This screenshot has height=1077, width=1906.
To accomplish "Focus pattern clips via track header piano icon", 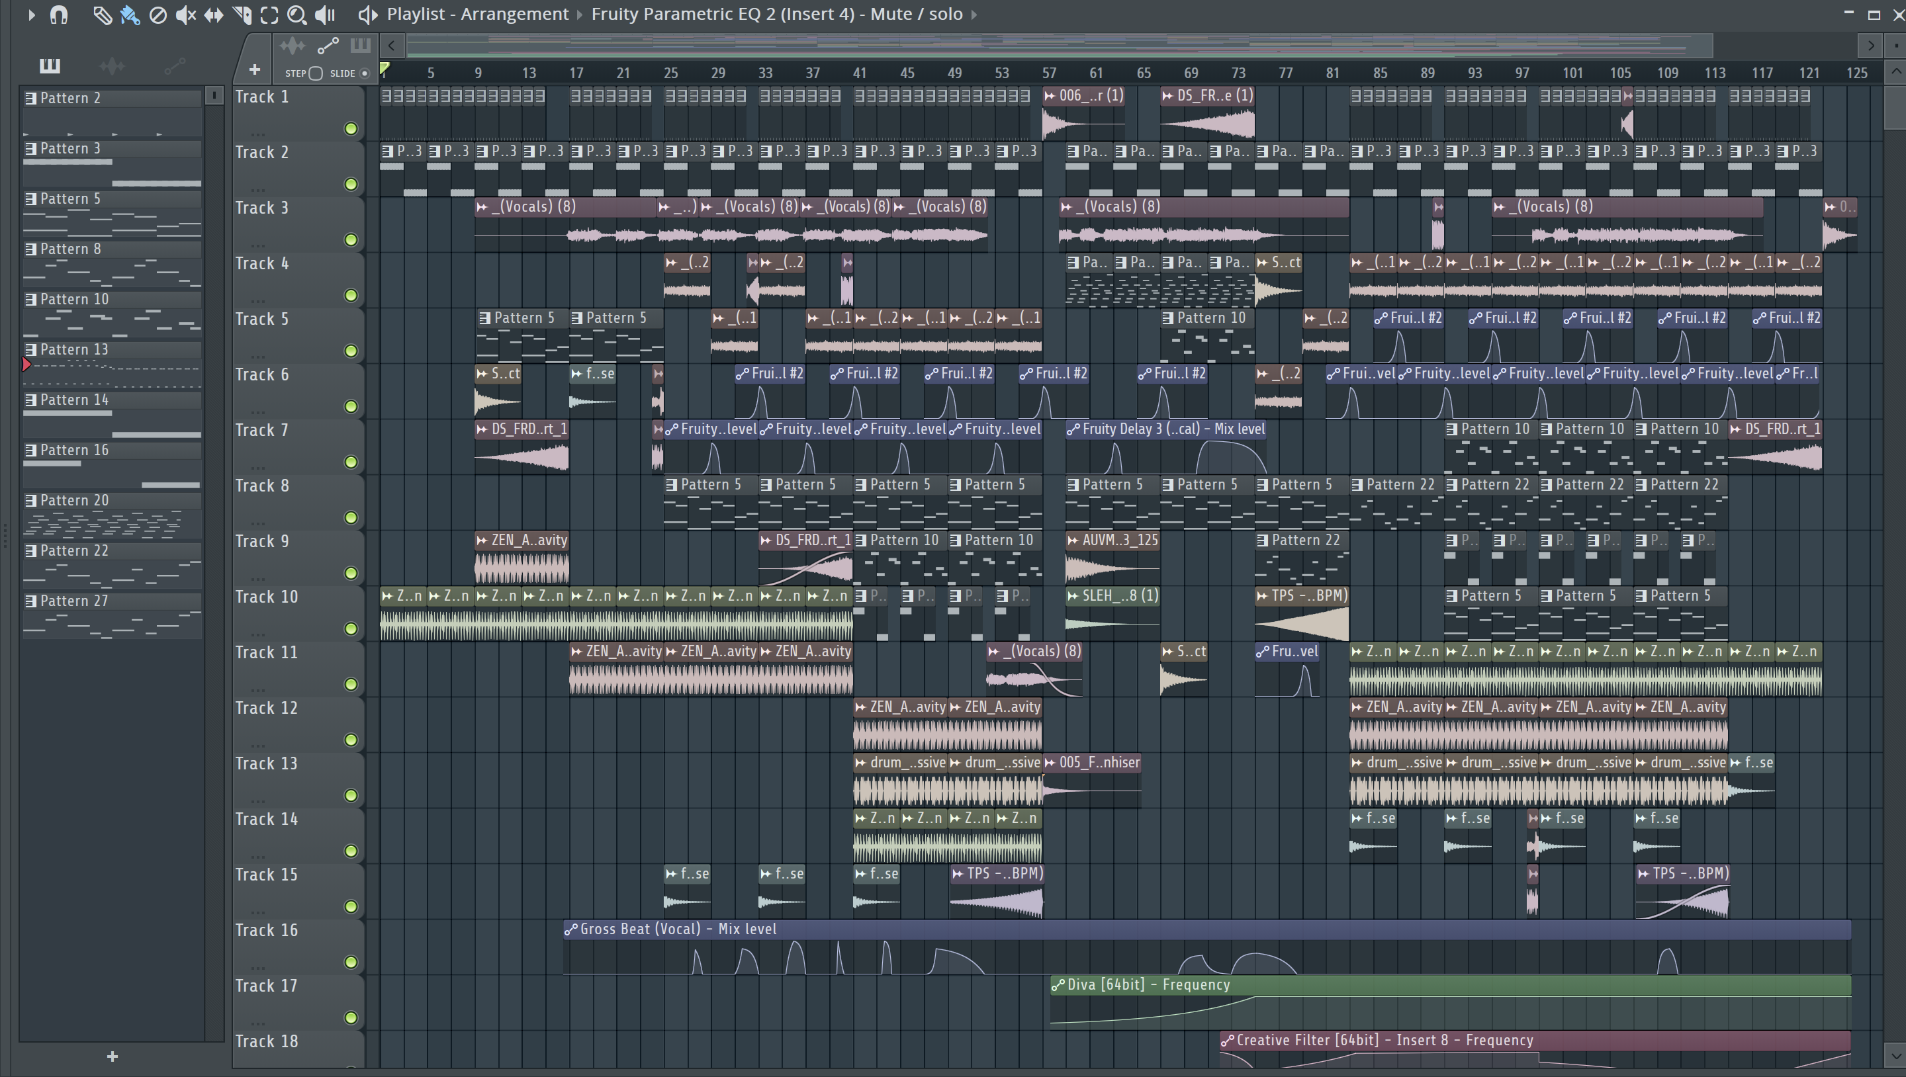I will [360, 46].
